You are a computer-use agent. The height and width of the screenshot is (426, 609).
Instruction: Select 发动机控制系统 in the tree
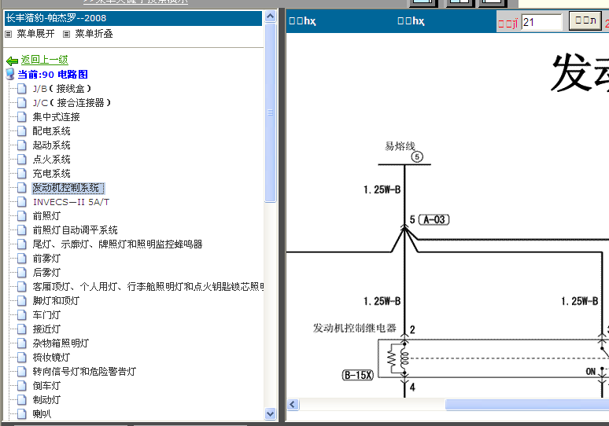click(66, 188)
